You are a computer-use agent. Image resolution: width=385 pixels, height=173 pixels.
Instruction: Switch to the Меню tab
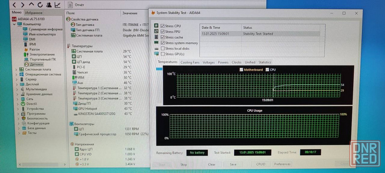(x=17, y=13)
